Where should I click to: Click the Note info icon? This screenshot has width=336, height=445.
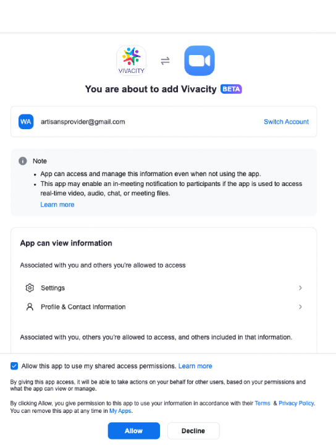click(23, 161)
